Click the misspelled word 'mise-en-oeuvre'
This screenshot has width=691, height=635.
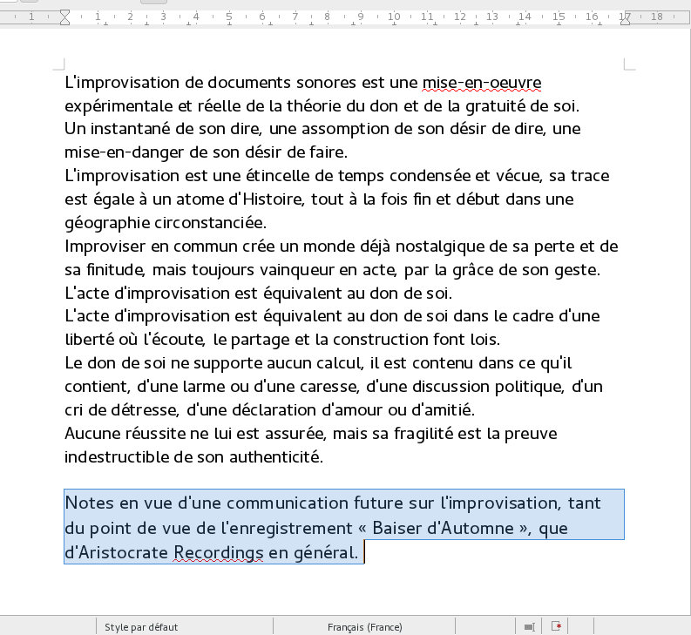coord(481,83)
